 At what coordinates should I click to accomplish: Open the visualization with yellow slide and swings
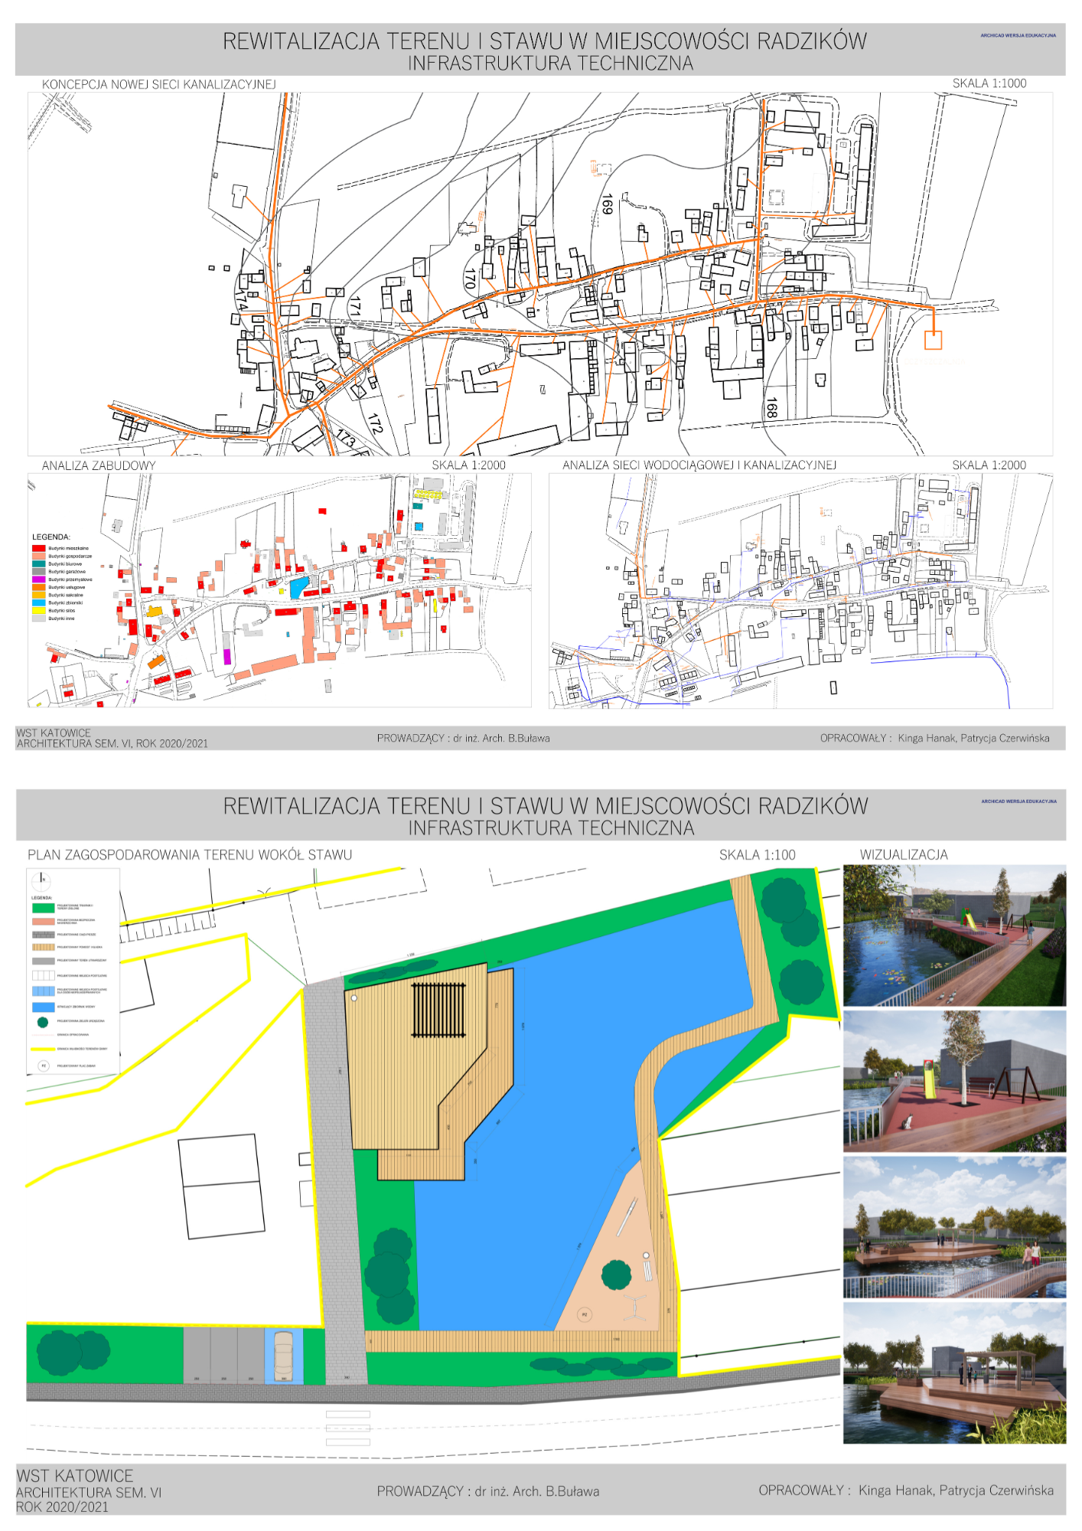[x=953, y=1081]
